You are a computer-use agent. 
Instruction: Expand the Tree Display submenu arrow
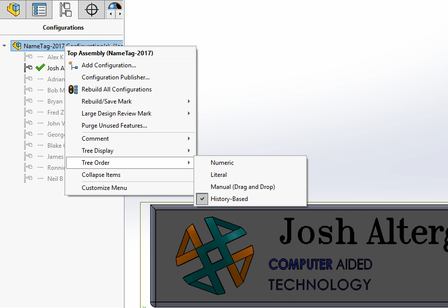click(189, 151)
